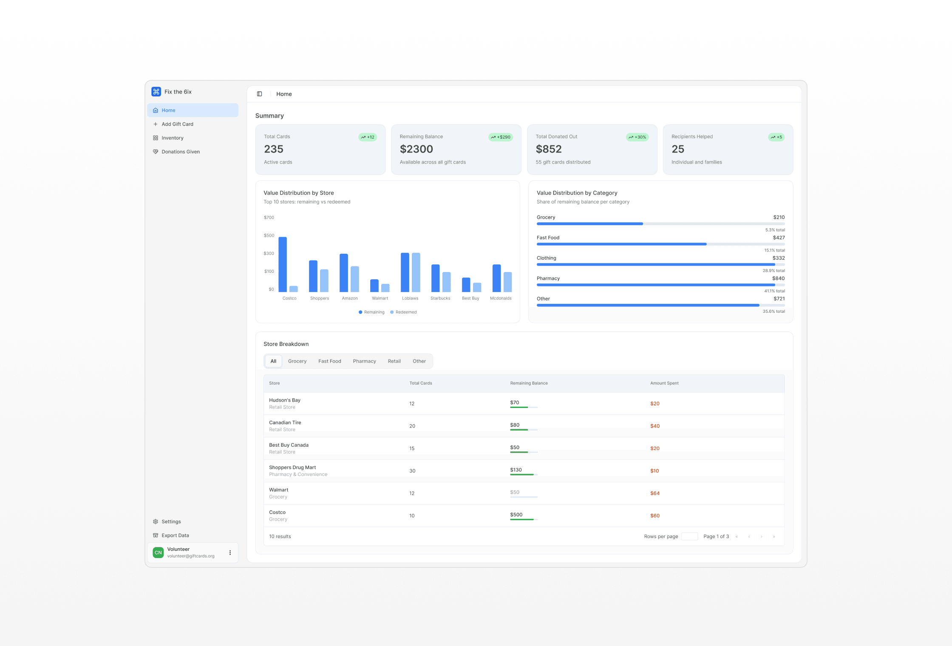Click the +$290 trend badge
Viewport: 952px width, 646px height.
(x=501, y=137)
